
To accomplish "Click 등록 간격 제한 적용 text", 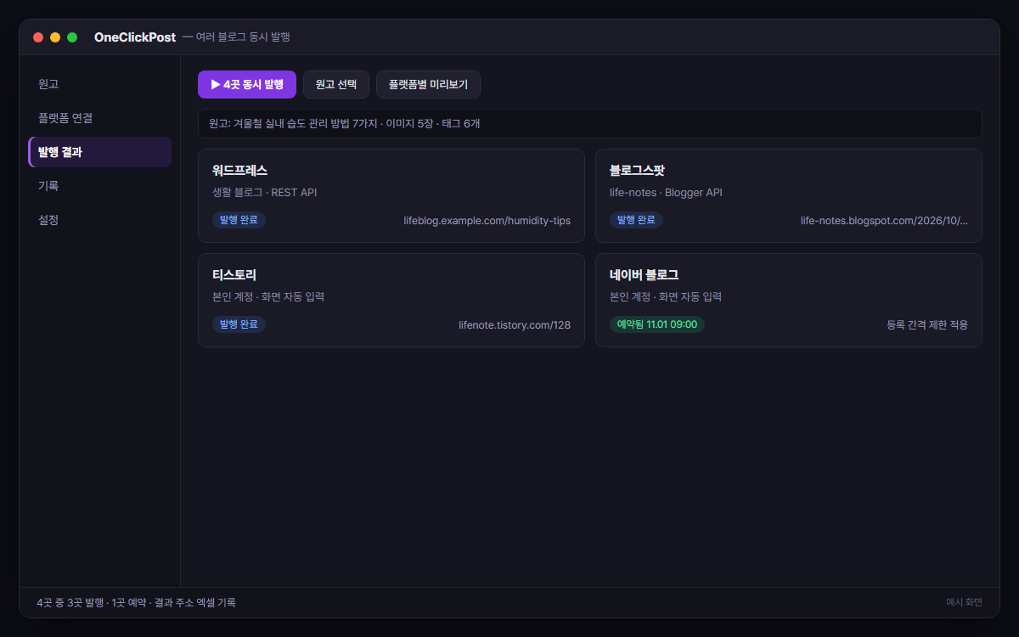I will point(927,324).
